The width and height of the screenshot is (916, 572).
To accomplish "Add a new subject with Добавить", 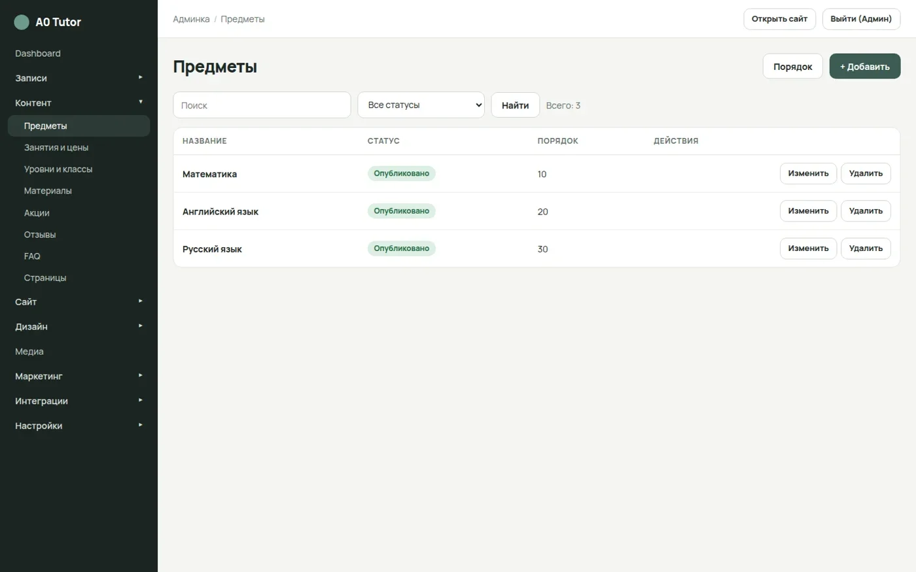I will click(865, 67).
